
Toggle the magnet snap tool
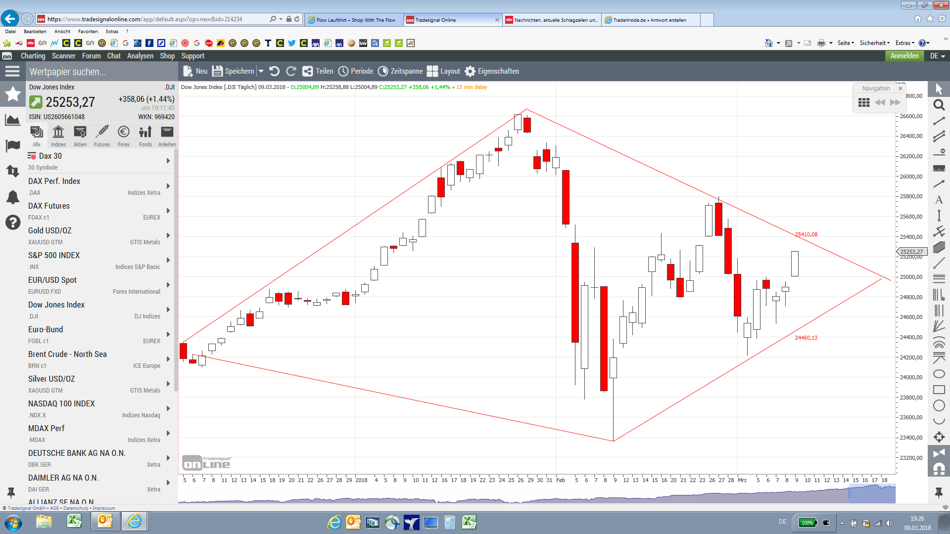tap(939, 469)
